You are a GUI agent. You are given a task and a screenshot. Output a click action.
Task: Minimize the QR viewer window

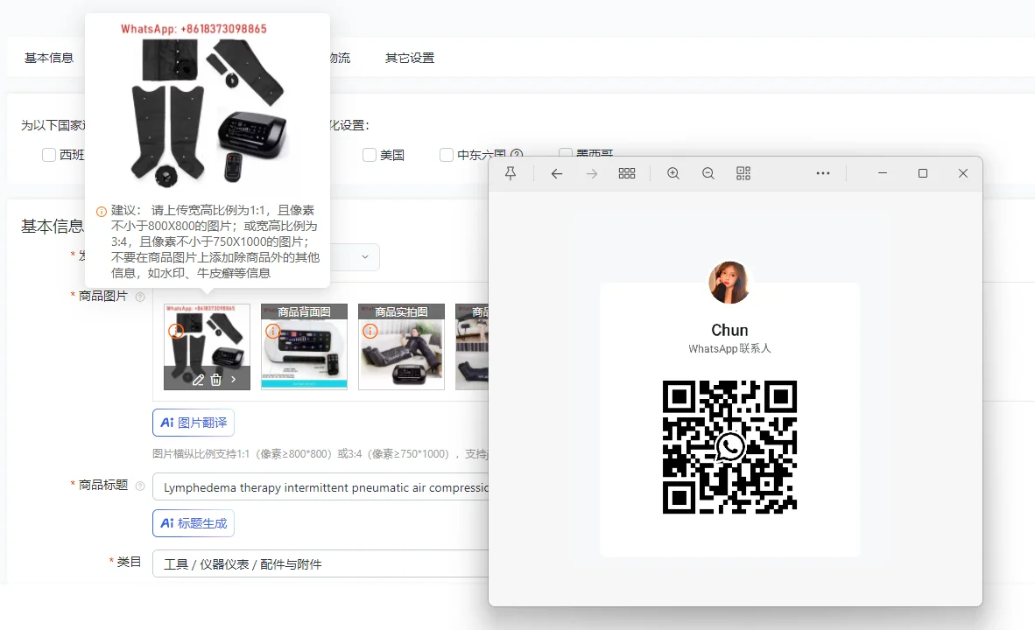pos(883,173)
